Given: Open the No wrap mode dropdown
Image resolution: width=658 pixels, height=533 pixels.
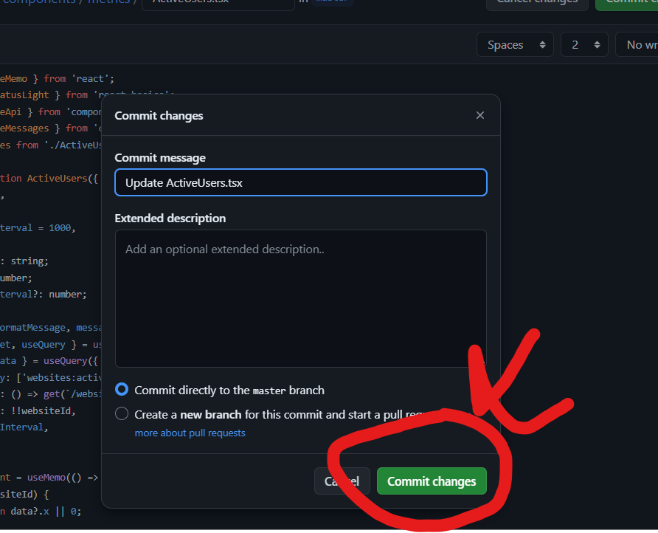Looking at the screenshot, I should pos(637,44).
